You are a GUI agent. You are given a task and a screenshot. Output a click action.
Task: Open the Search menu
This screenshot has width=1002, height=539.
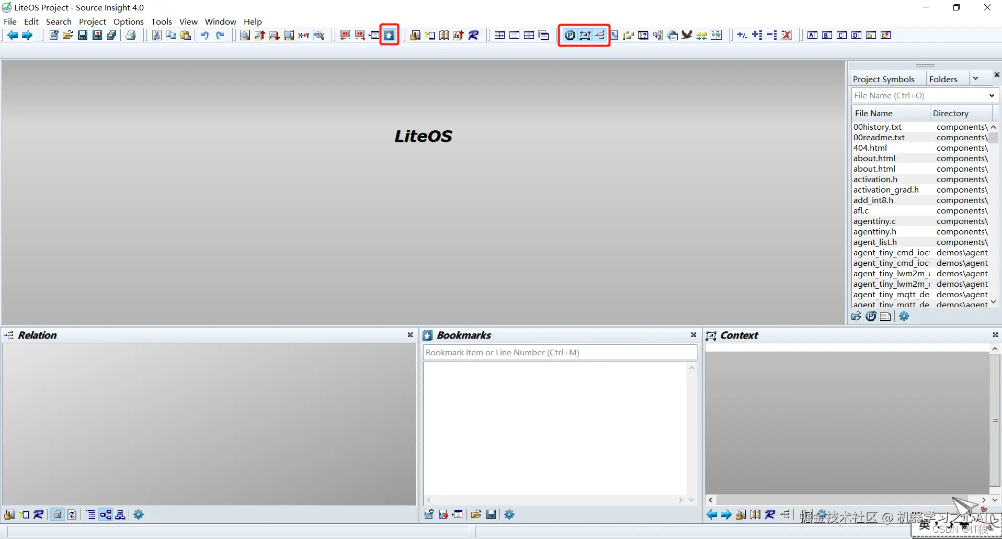tap(59, 21)
